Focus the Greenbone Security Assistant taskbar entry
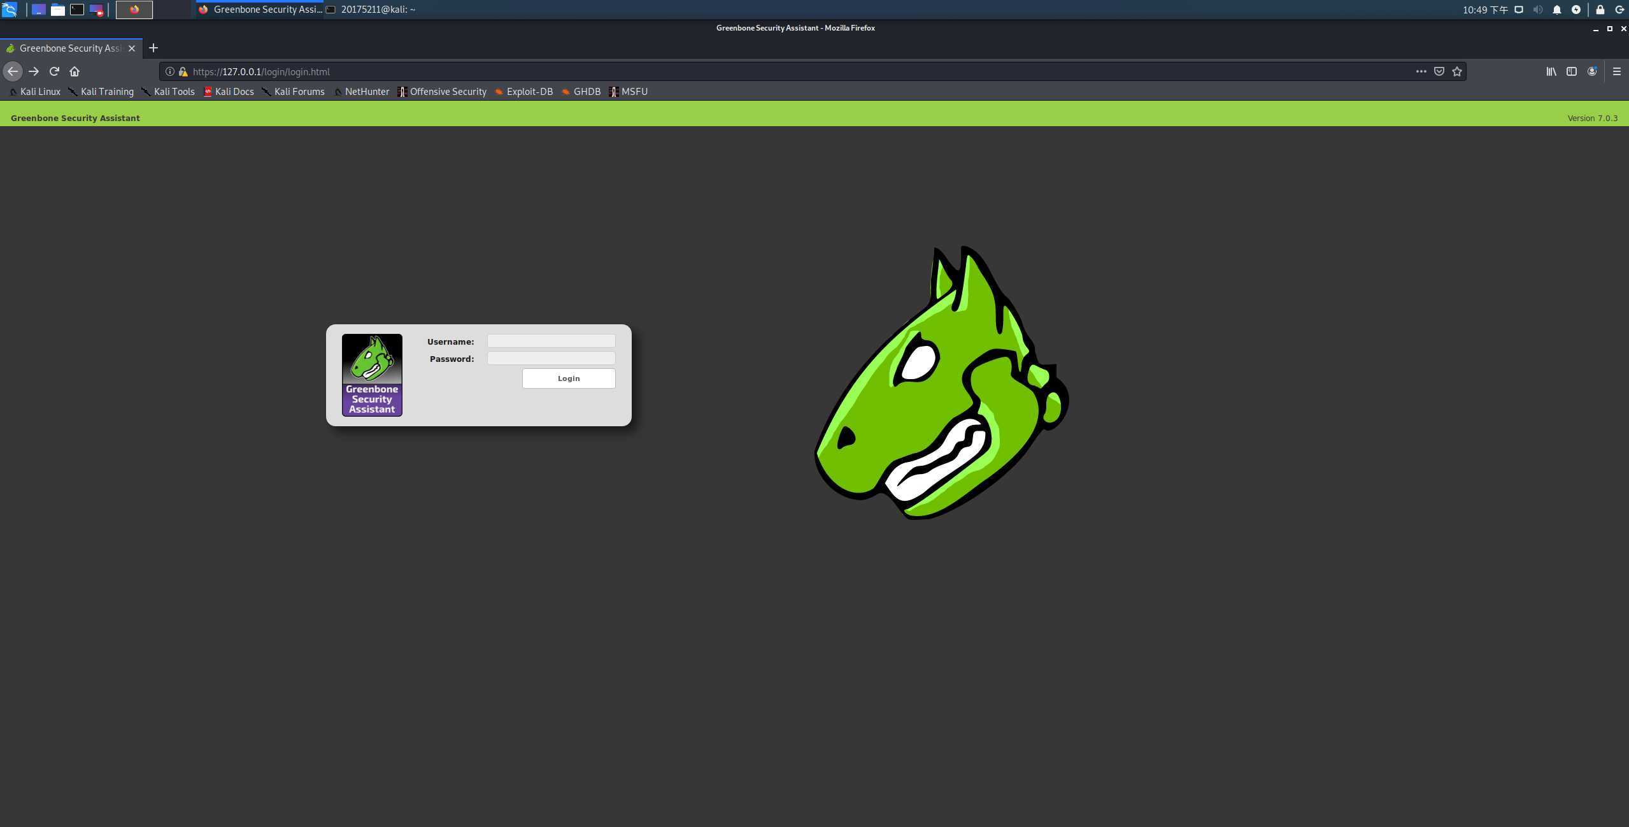This screenshot has height=827, width=1629. (260, 10)
